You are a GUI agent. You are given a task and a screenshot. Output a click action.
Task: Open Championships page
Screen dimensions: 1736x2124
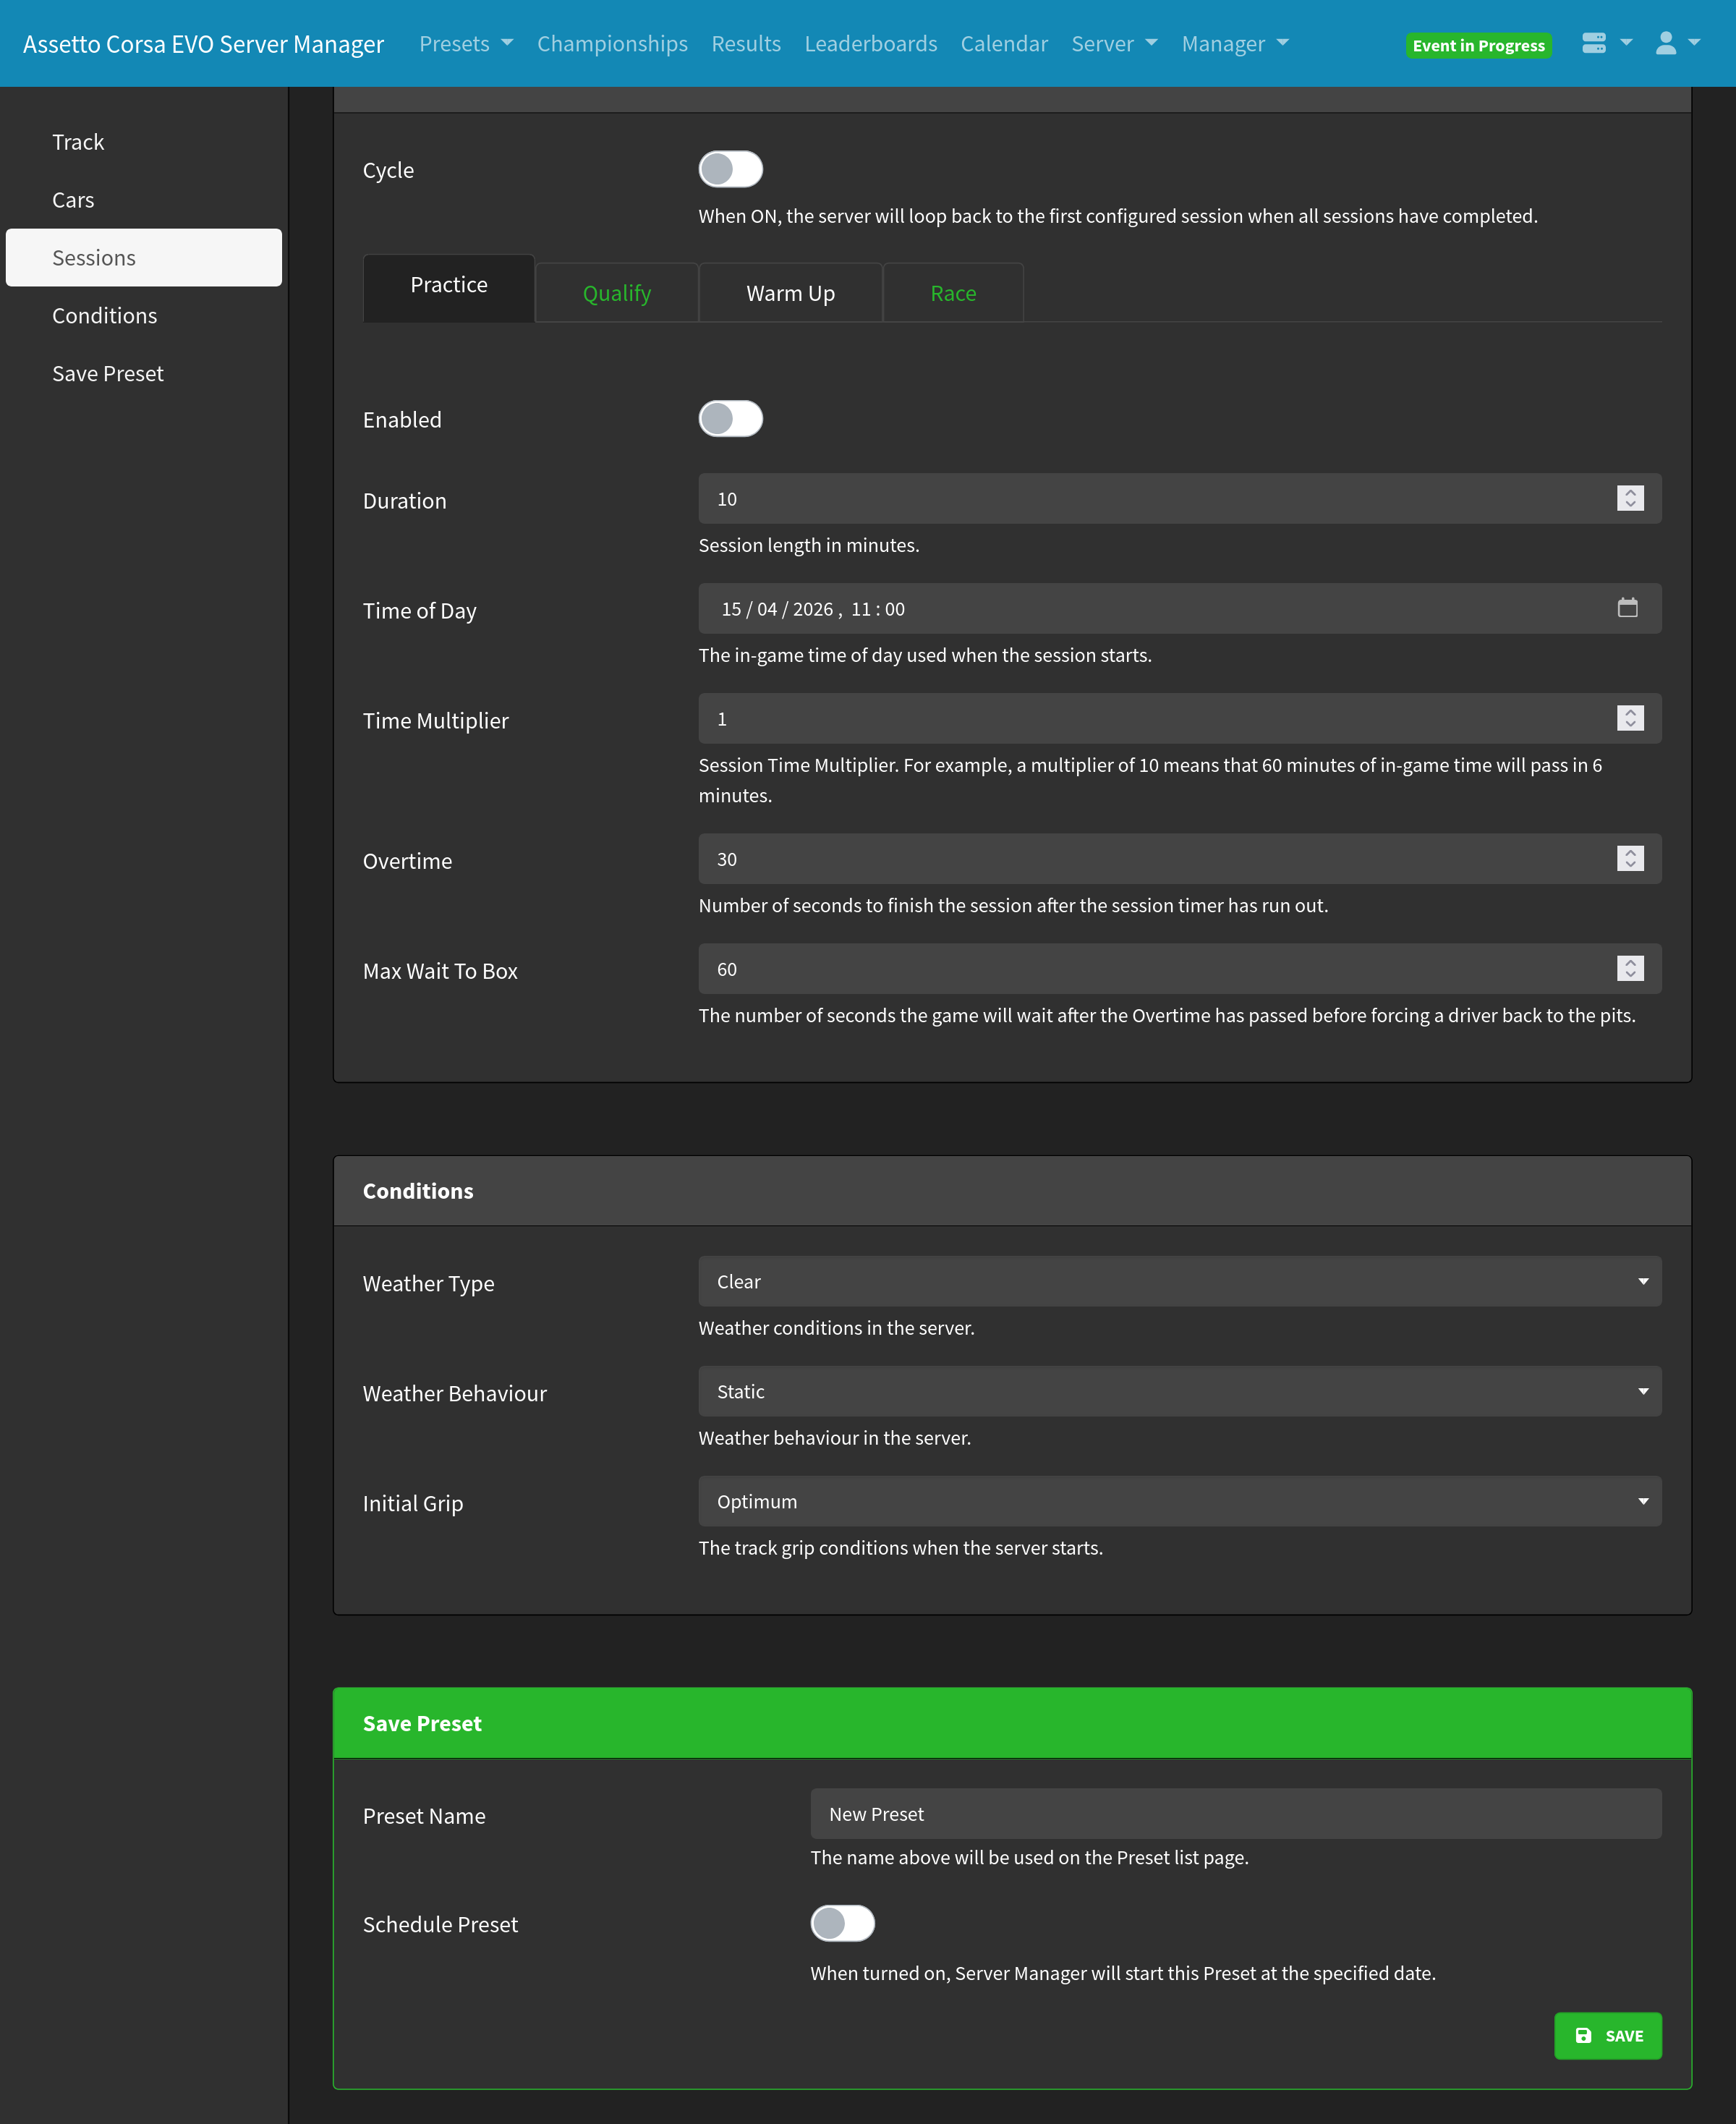pos(612,44)
